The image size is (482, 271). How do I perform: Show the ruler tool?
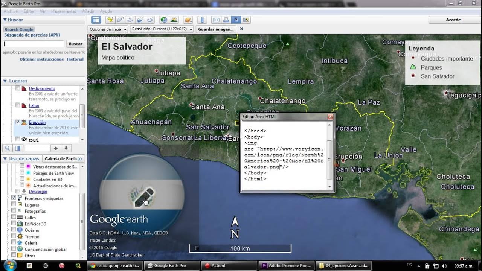coord(202,20)
